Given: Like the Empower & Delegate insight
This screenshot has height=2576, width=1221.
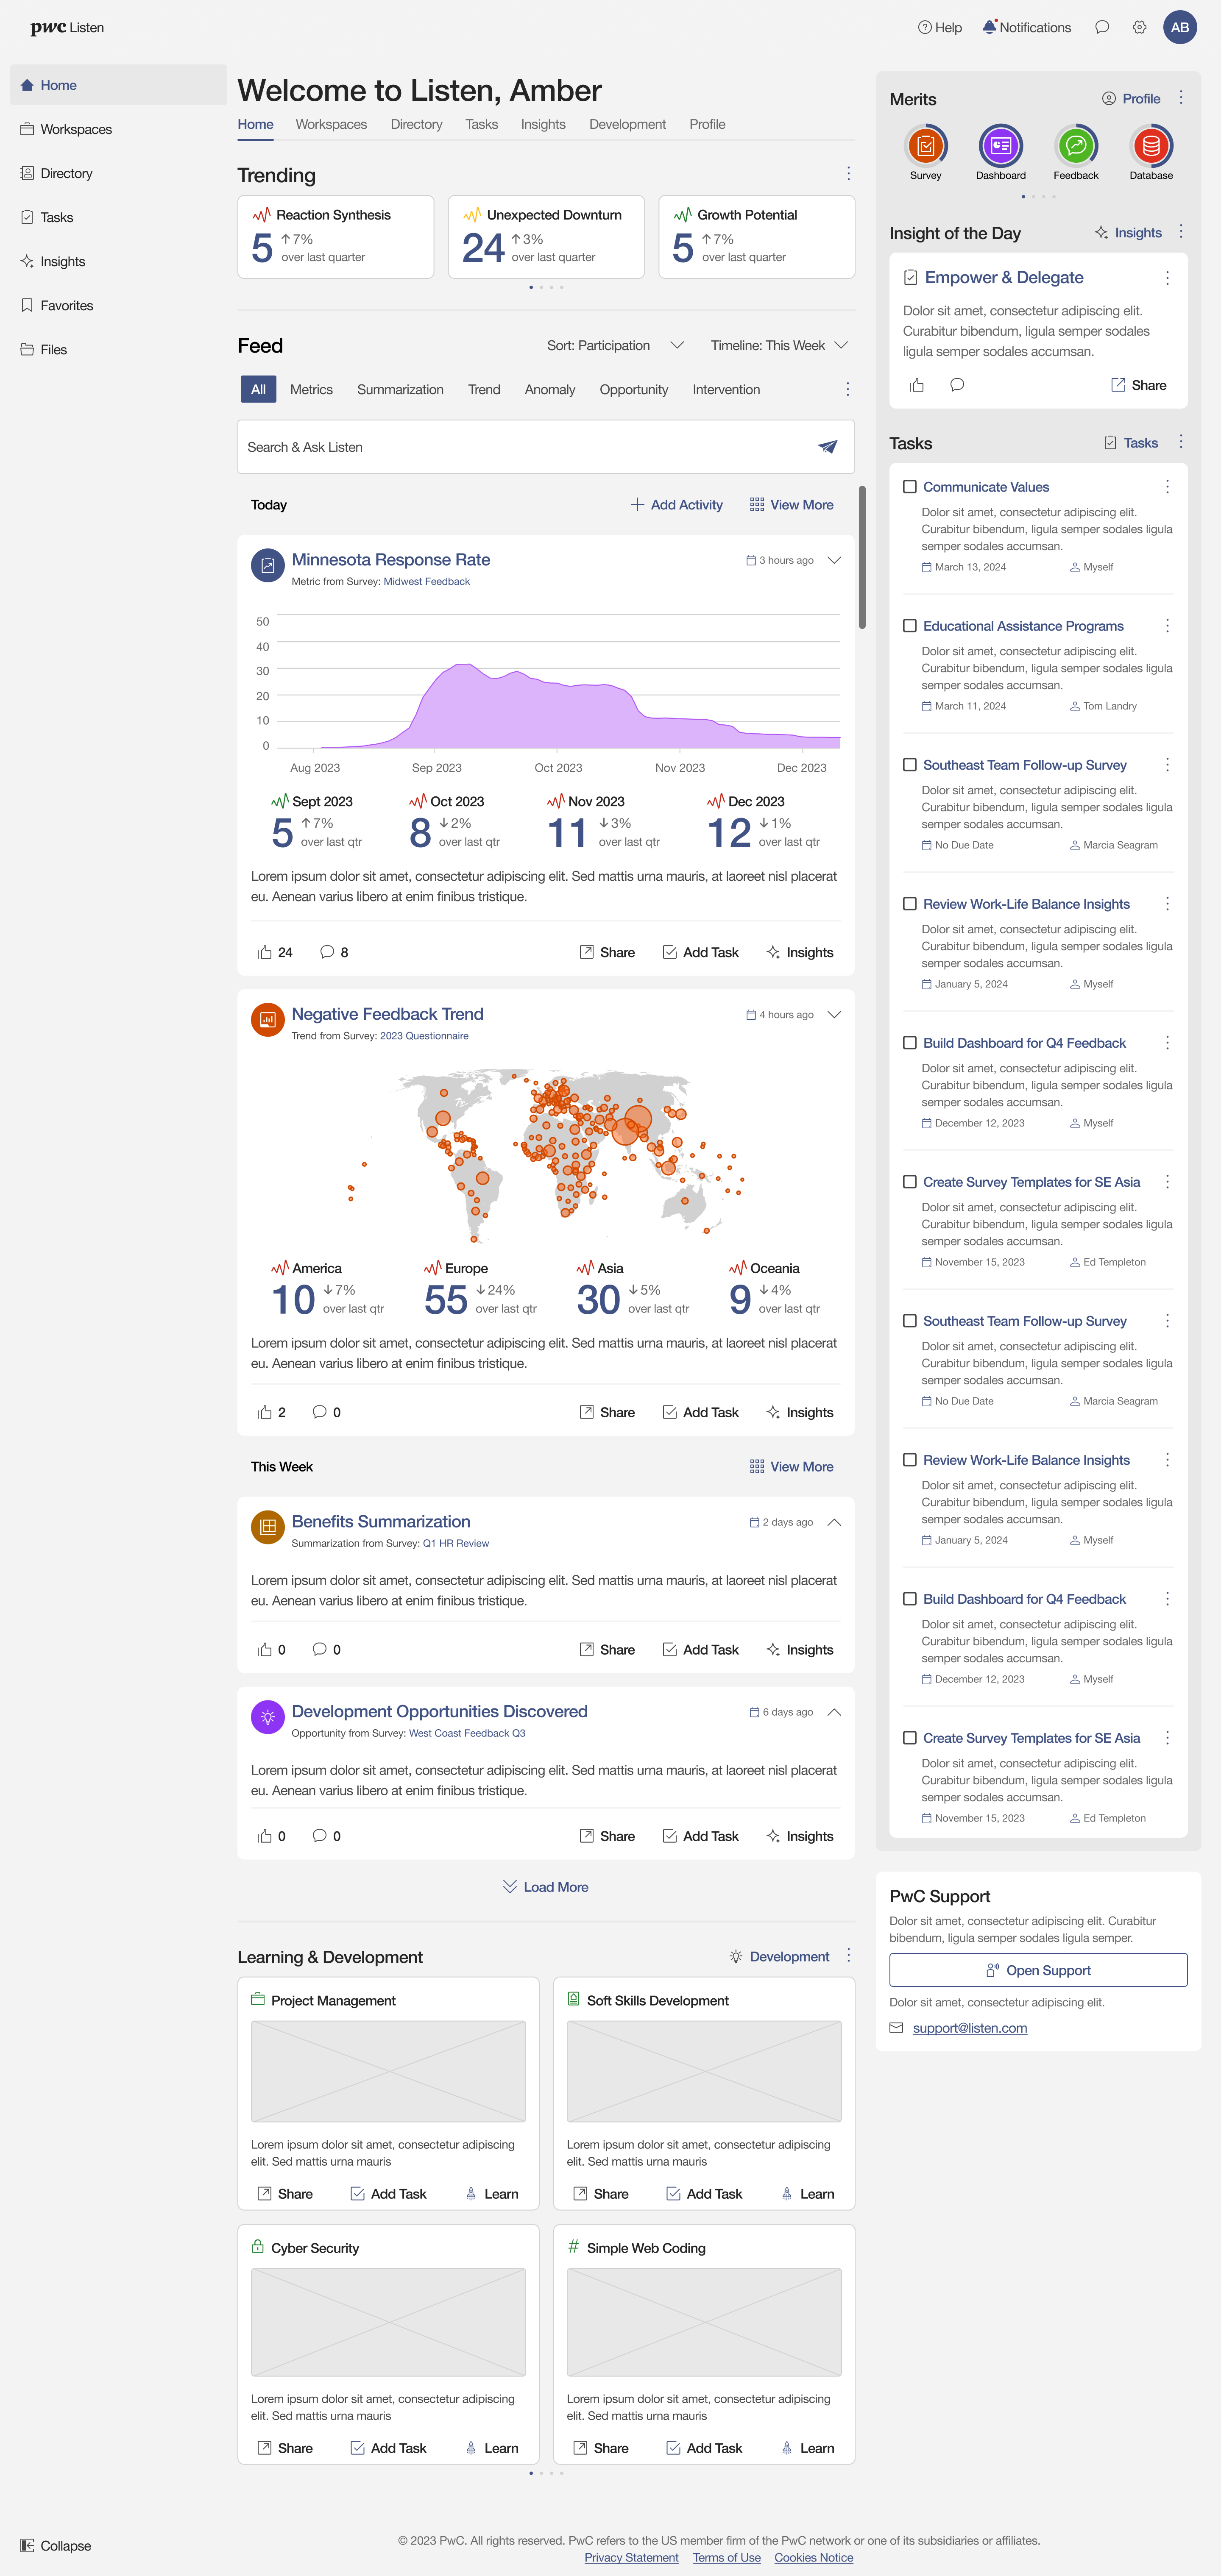Looking at the screenshot, I should point(916,385).
